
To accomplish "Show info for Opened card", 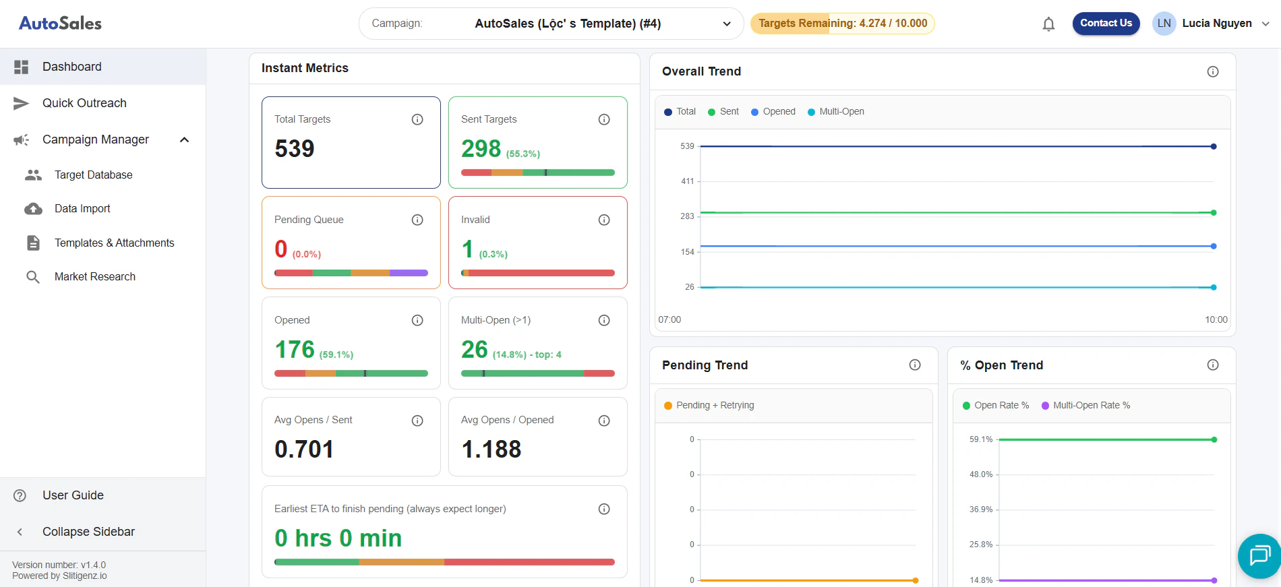I will pyautogui.click(x=417, y=320).
